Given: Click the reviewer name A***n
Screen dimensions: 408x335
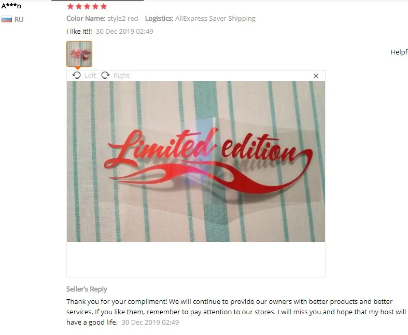Looking at the screenshot, I should [11, 6].
